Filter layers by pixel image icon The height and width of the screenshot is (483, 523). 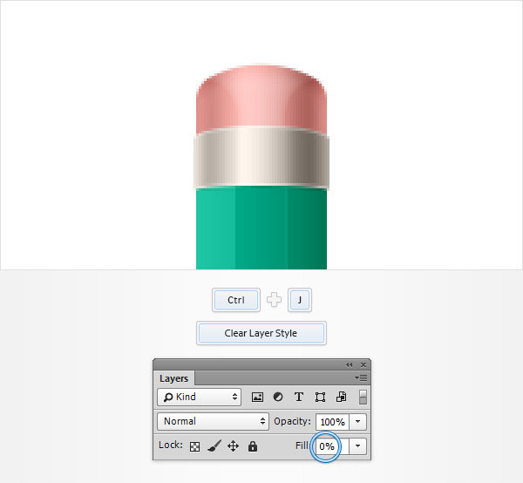pos(257,397)
